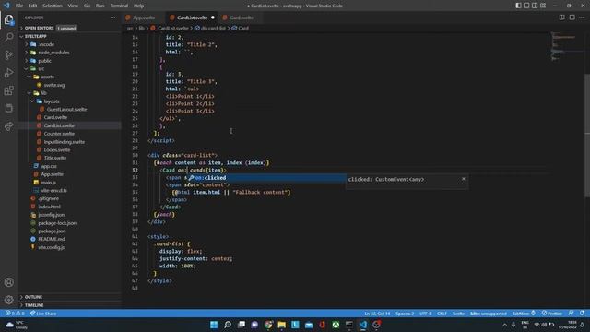Open the Customize Layout icon
This screenshot has height=332, width=590.
(x=543, y=6)
